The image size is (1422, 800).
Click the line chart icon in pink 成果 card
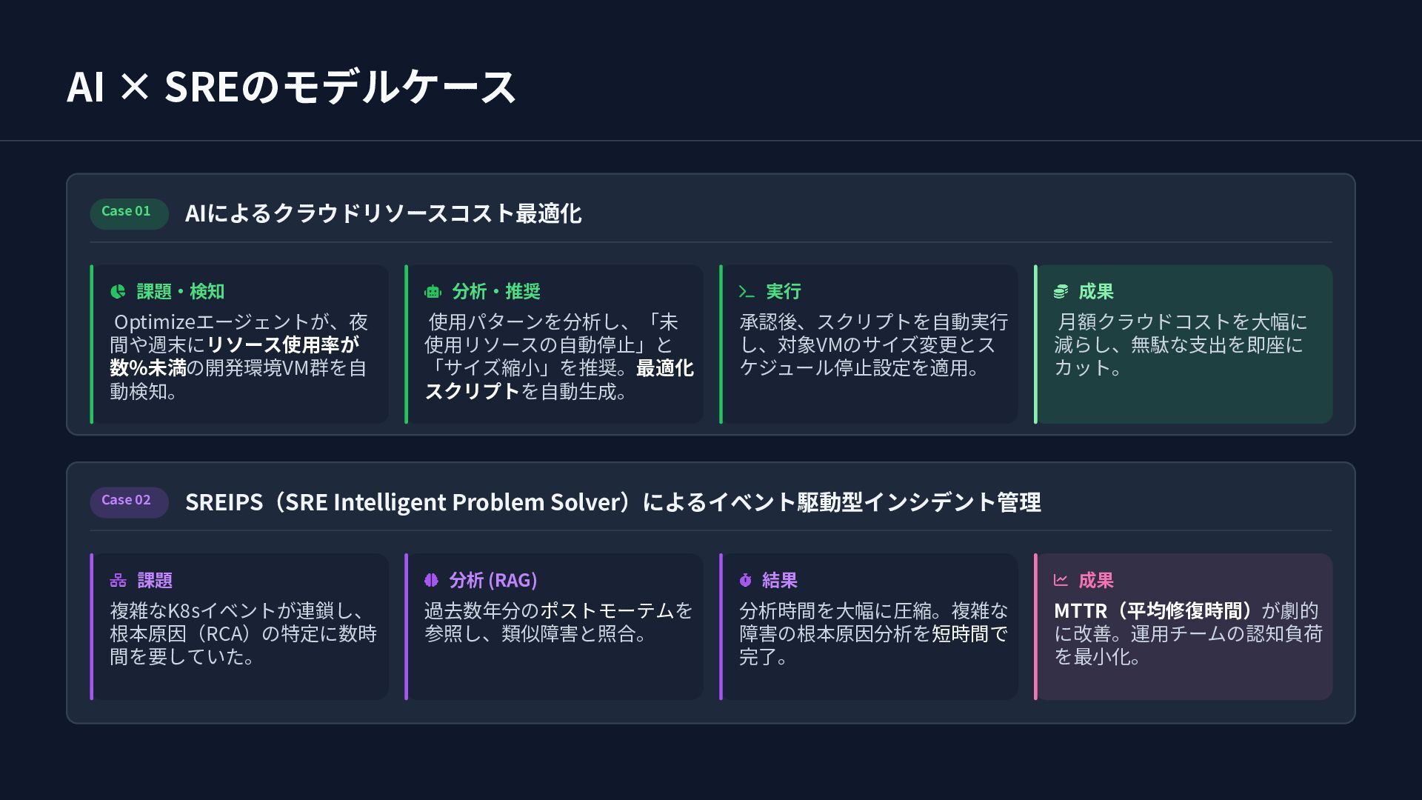click(x=1061, y=581)
